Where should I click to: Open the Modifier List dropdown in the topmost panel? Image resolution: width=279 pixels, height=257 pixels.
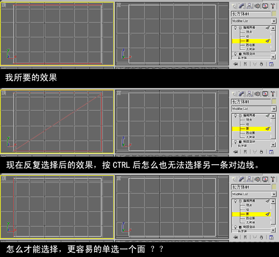pyautogui.click(x=254, y=21)
